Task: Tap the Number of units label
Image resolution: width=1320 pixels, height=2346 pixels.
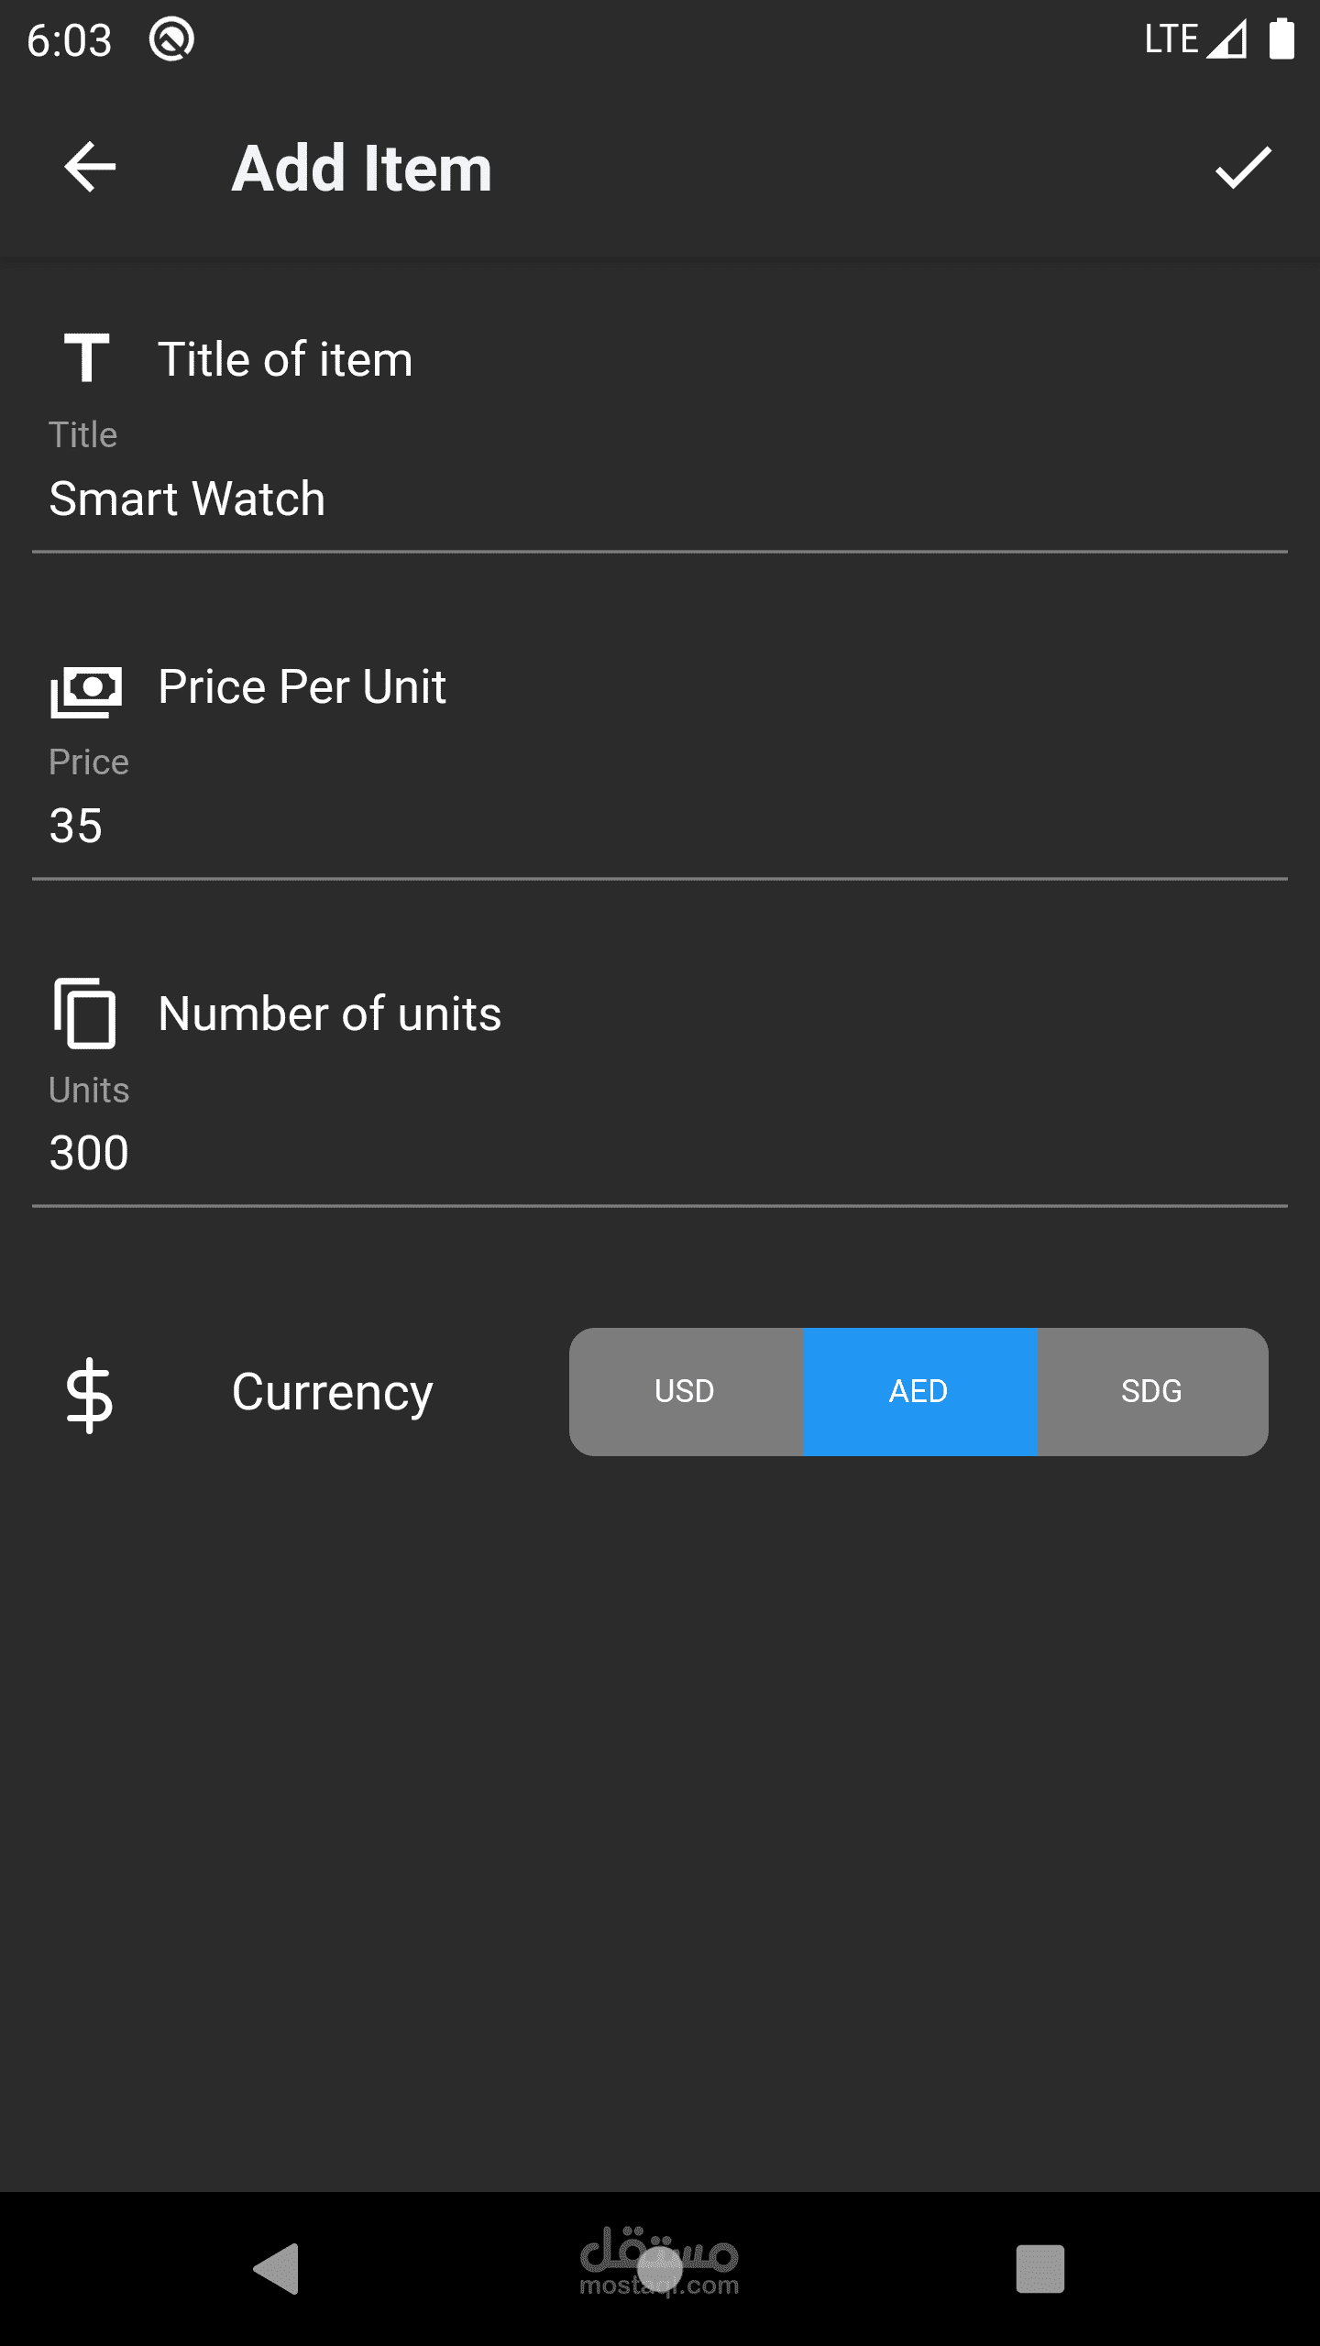Action: [329, 1014]
